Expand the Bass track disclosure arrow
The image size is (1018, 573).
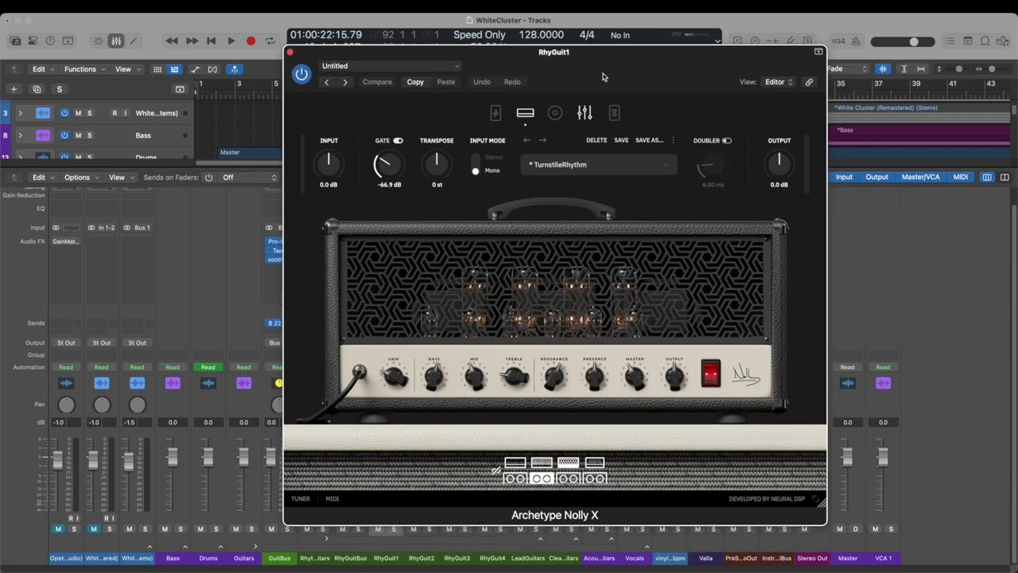click(20, 135)
